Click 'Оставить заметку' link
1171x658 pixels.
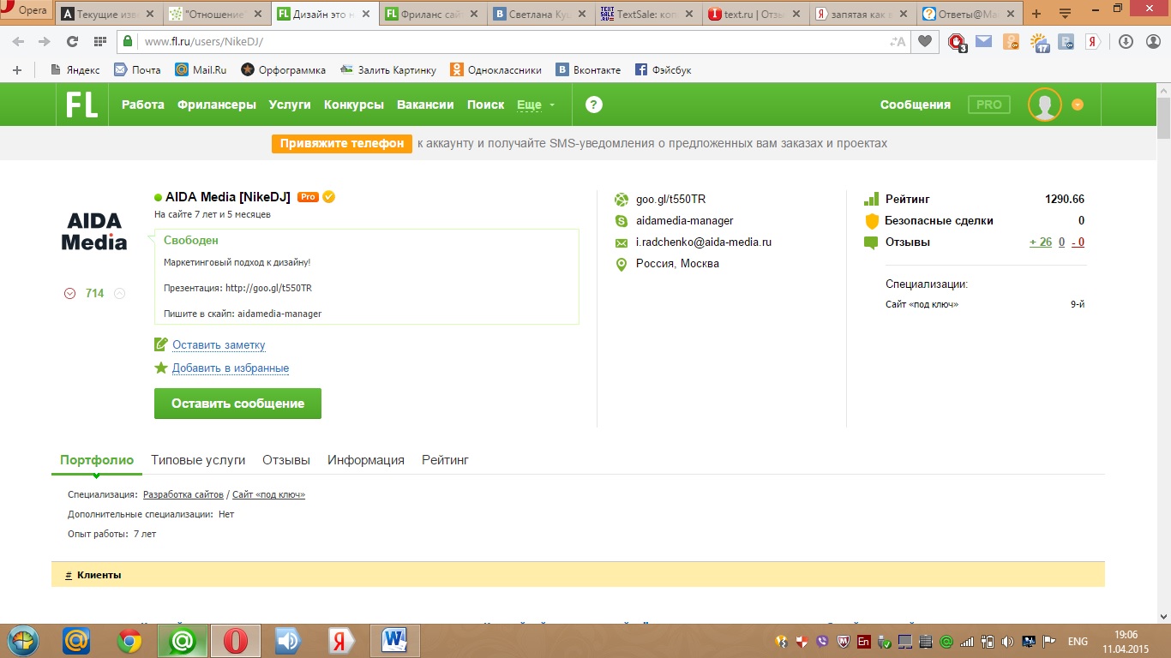click(x=219, y=345)
